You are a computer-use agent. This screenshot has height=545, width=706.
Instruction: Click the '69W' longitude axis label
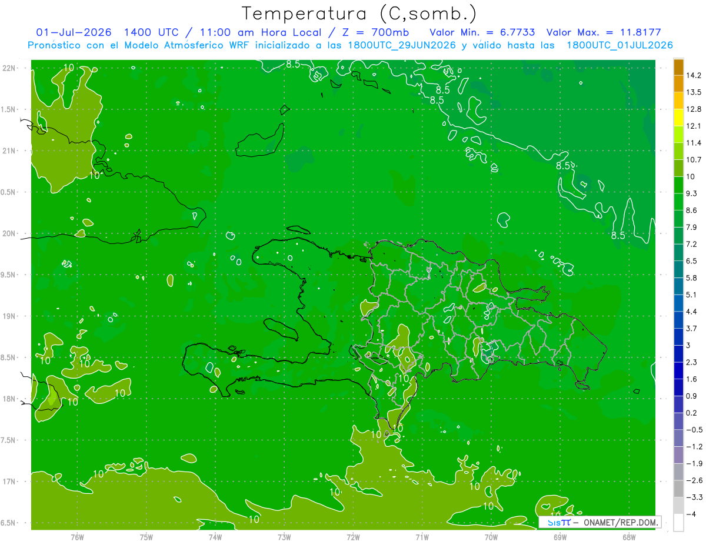pos(560,537)
